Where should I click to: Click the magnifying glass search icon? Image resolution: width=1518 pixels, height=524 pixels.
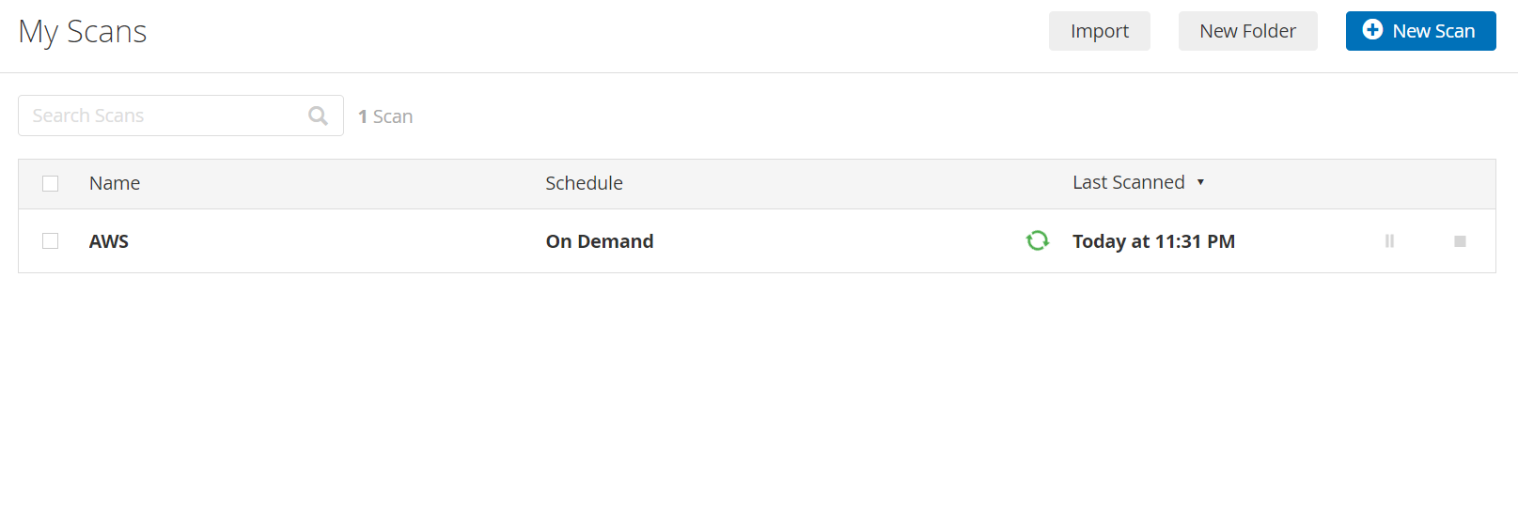tap(319, 116)
